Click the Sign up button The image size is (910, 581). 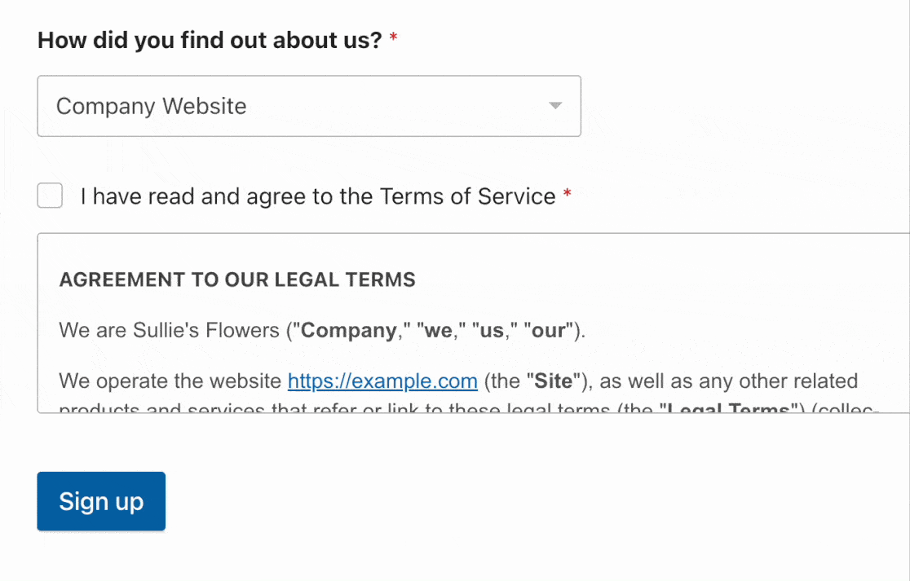101,501
